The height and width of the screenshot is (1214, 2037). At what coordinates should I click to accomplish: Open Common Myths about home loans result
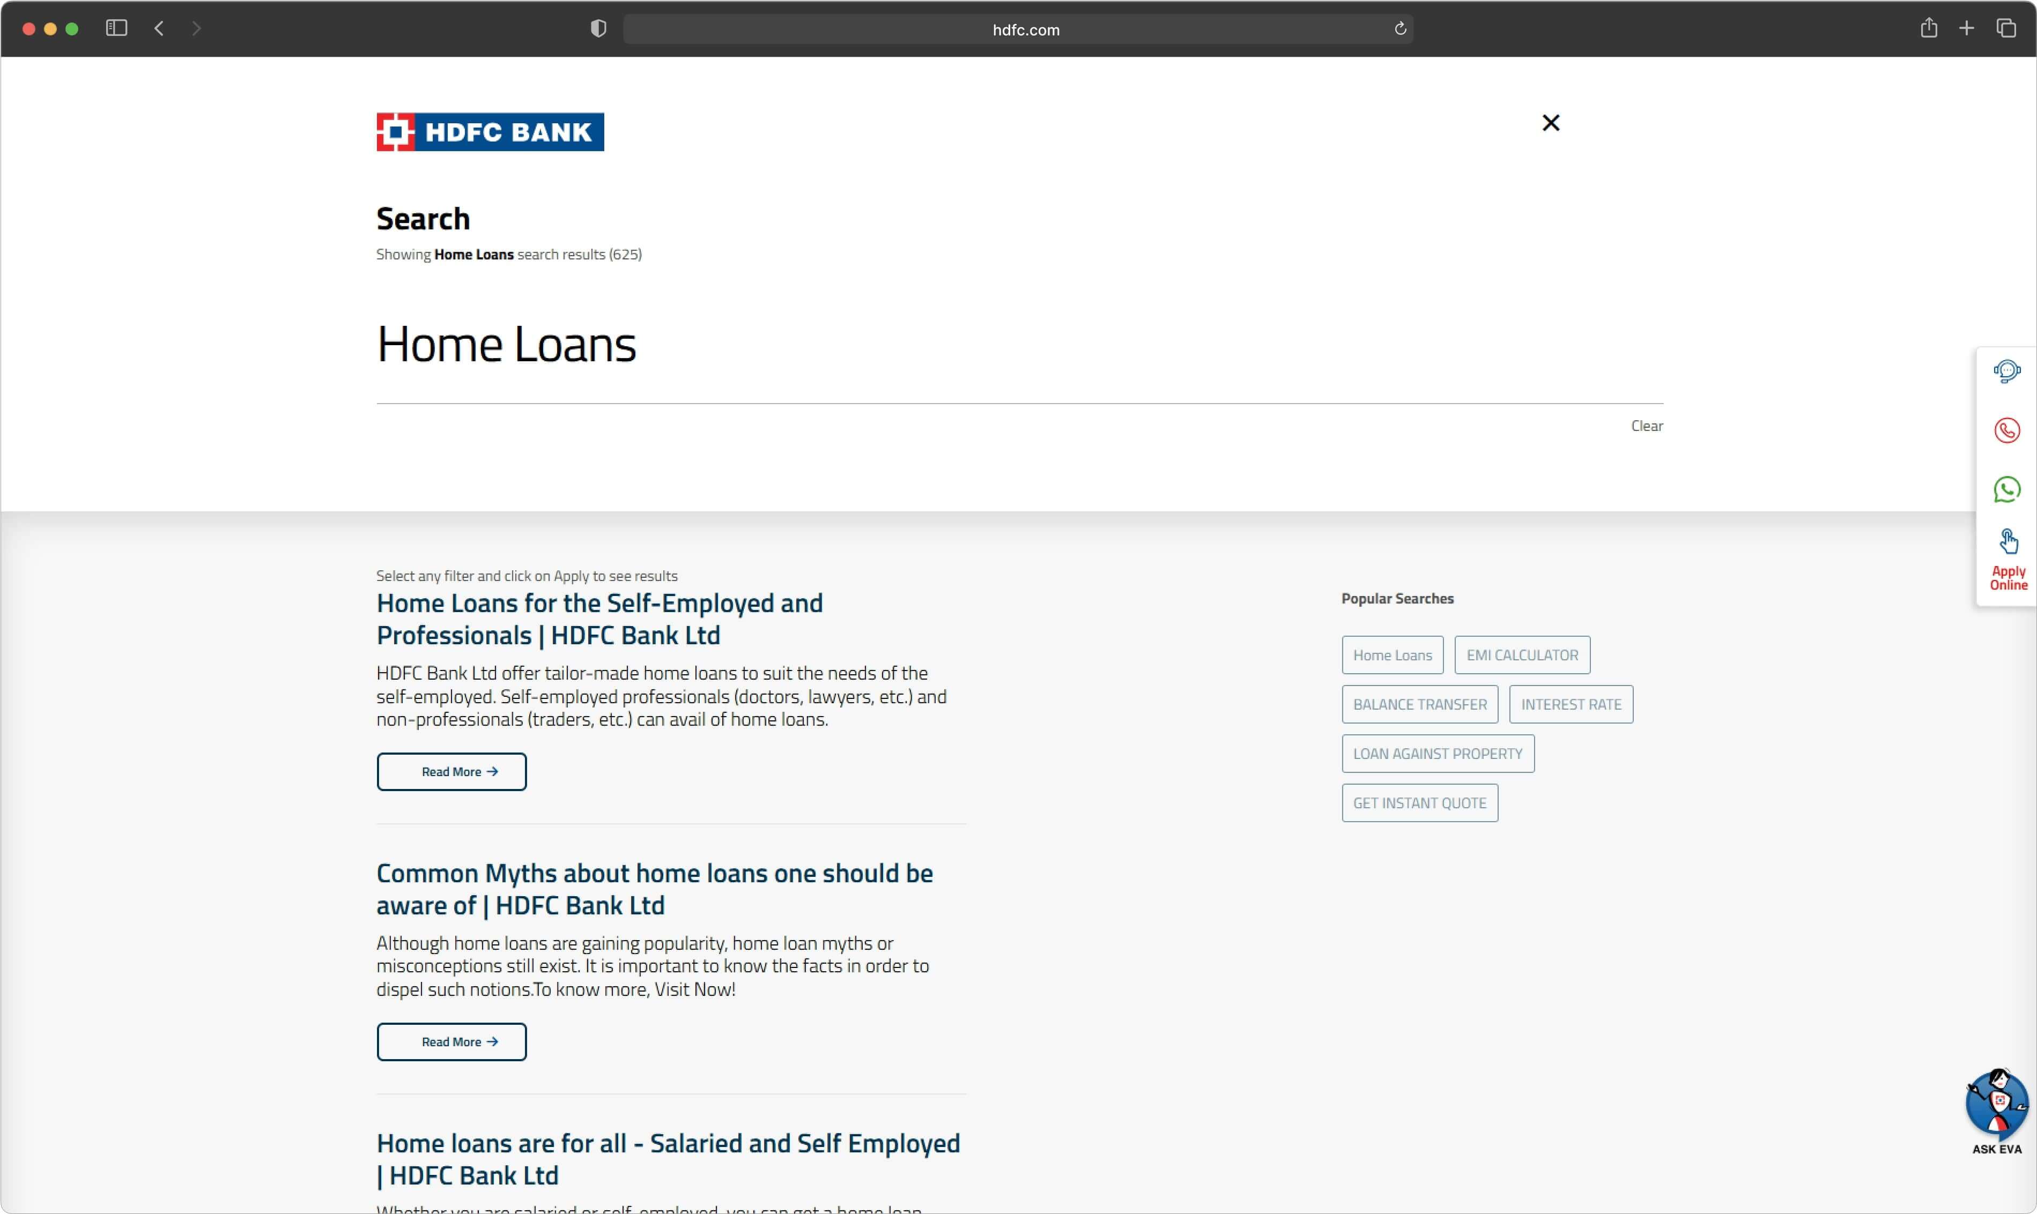(x=653, y=889)
